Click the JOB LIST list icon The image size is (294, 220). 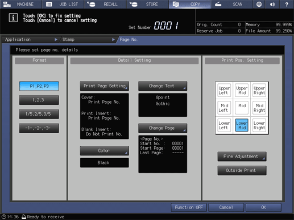click(x=49, y=4)
